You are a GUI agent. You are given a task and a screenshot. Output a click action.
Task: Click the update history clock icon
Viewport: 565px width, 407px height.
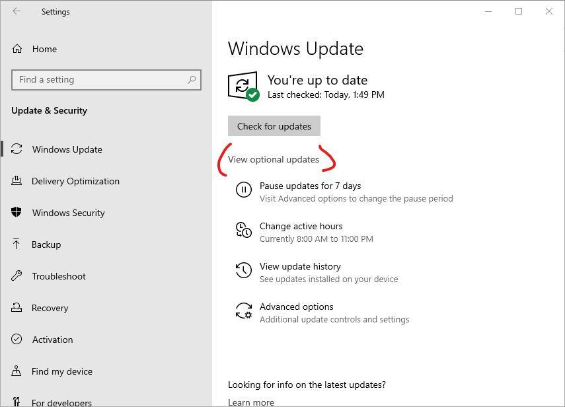click(x=243, y=270)
